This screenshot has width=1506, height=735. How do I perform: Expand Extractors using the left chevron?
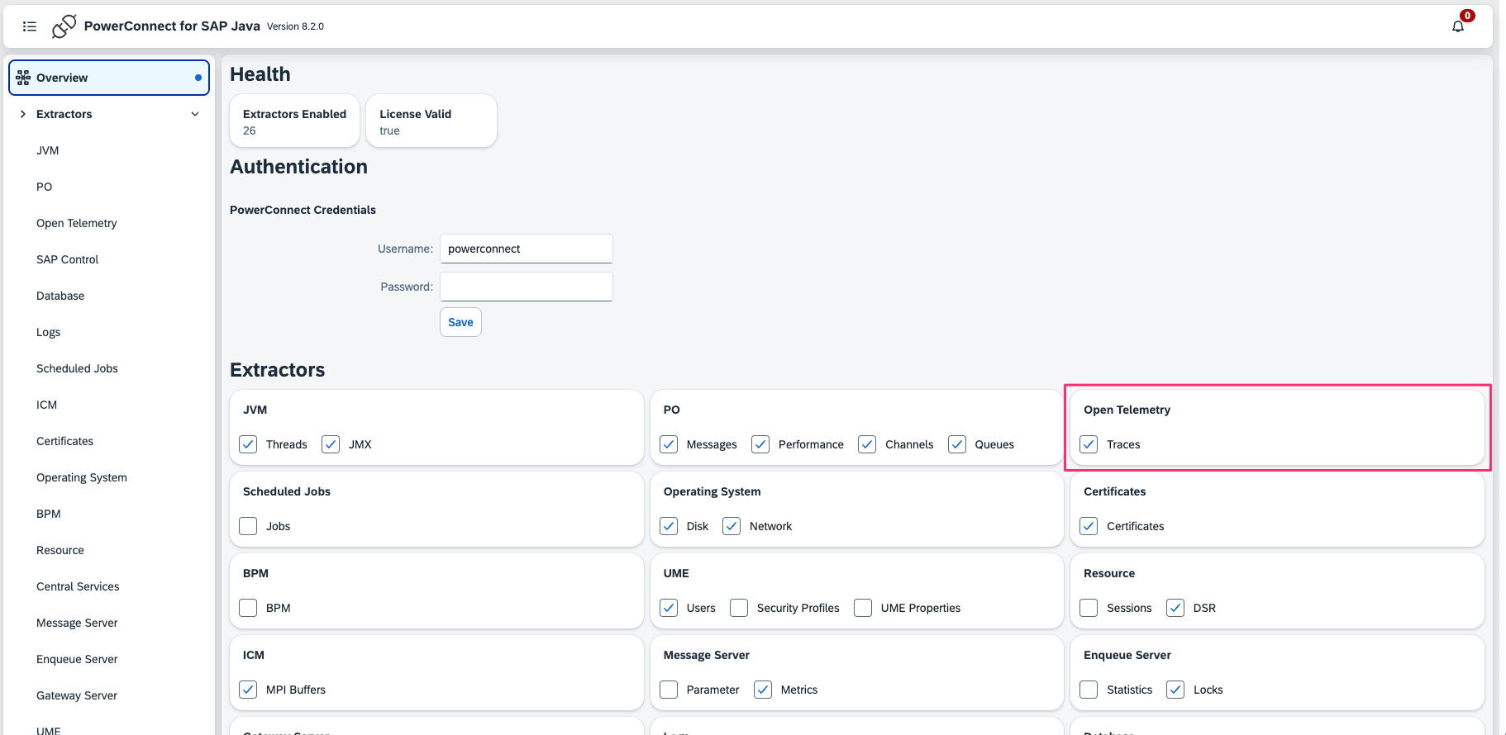(23, 114)
